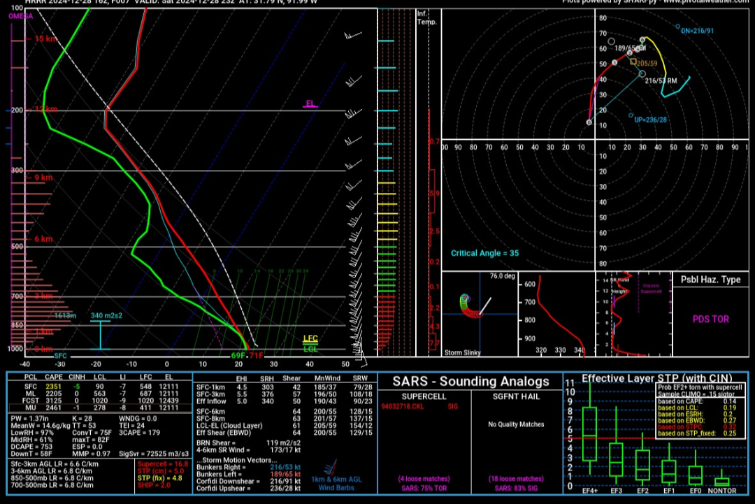The width and height of the screenshot is (755, 504).
Task: Click the SHIP = 2.0 parameter
Action: pos(154,484)
